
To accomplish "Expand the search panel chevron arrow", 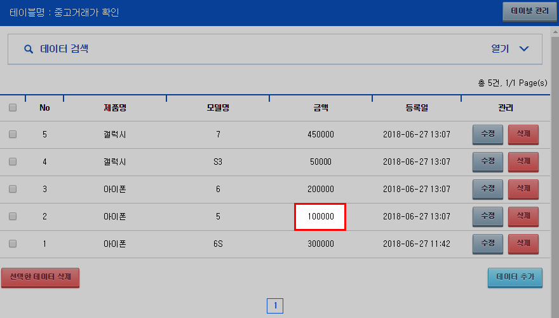I will point(523,49).
